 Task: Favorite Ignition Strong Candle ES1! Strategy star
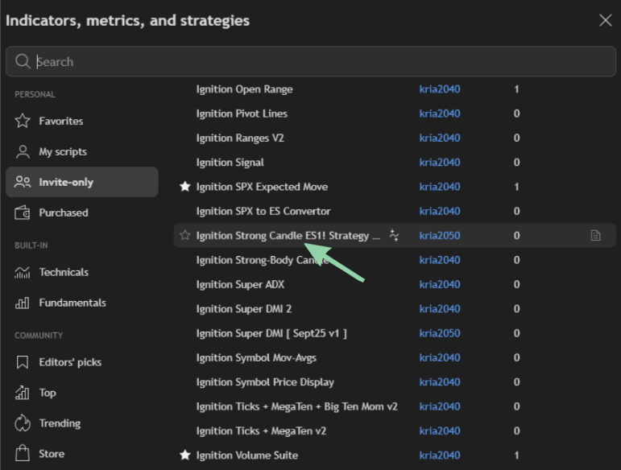(185, 236)
